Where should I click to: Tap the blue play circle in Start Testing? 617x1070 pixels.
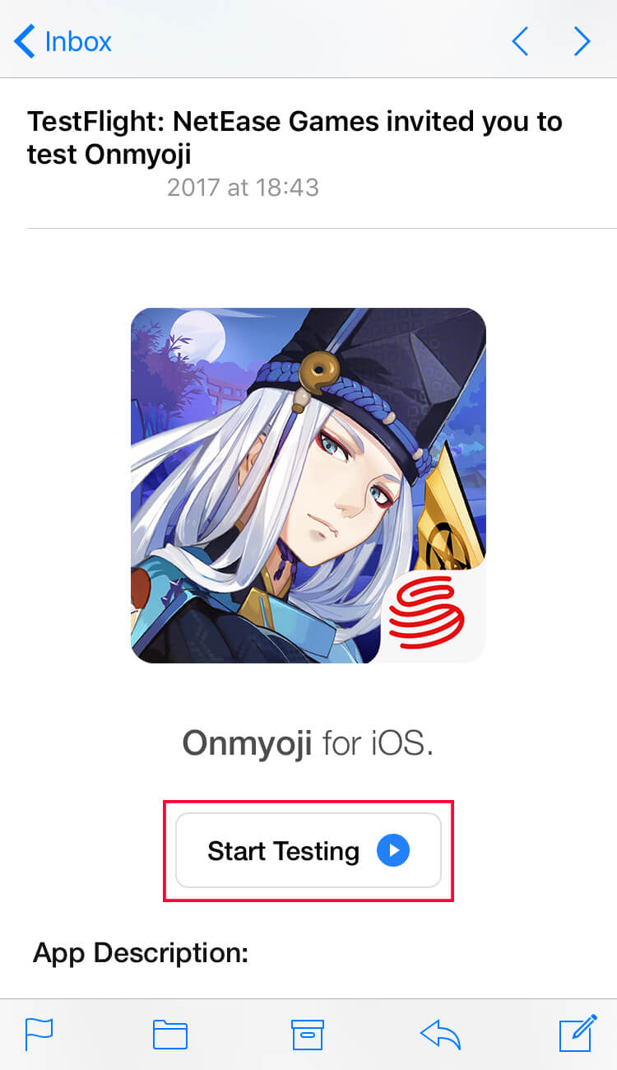tap(393, 850)
